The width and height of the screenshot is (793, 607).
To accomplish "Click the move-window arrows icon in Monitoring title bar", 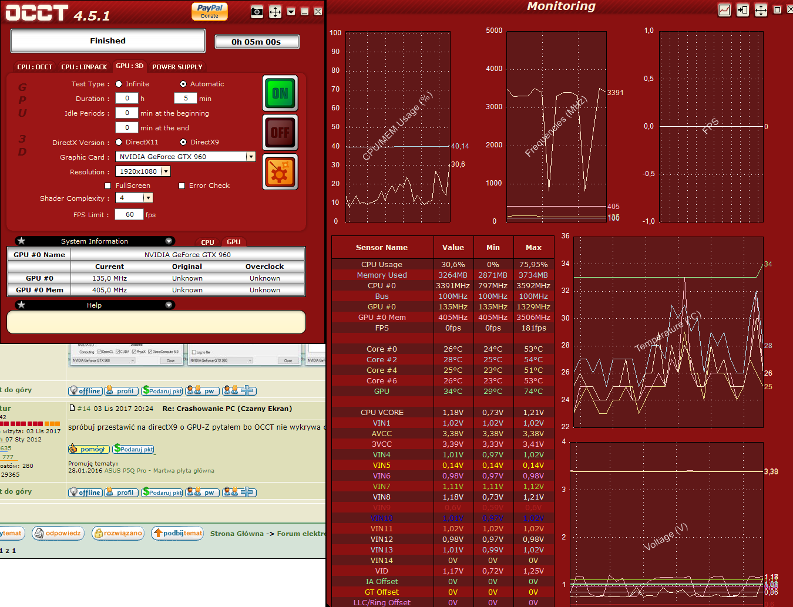I will pos(761,10).
